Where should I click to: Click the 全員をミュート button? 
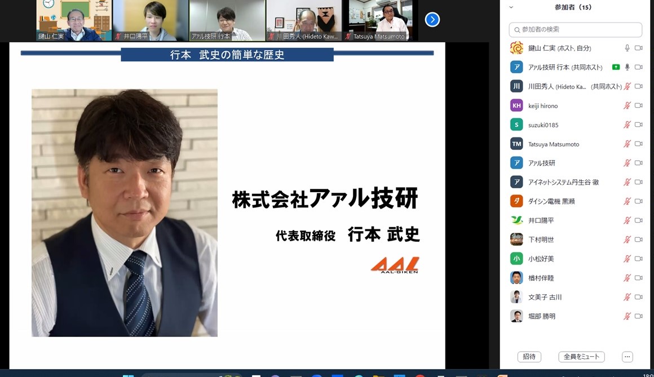click(581, 357)
